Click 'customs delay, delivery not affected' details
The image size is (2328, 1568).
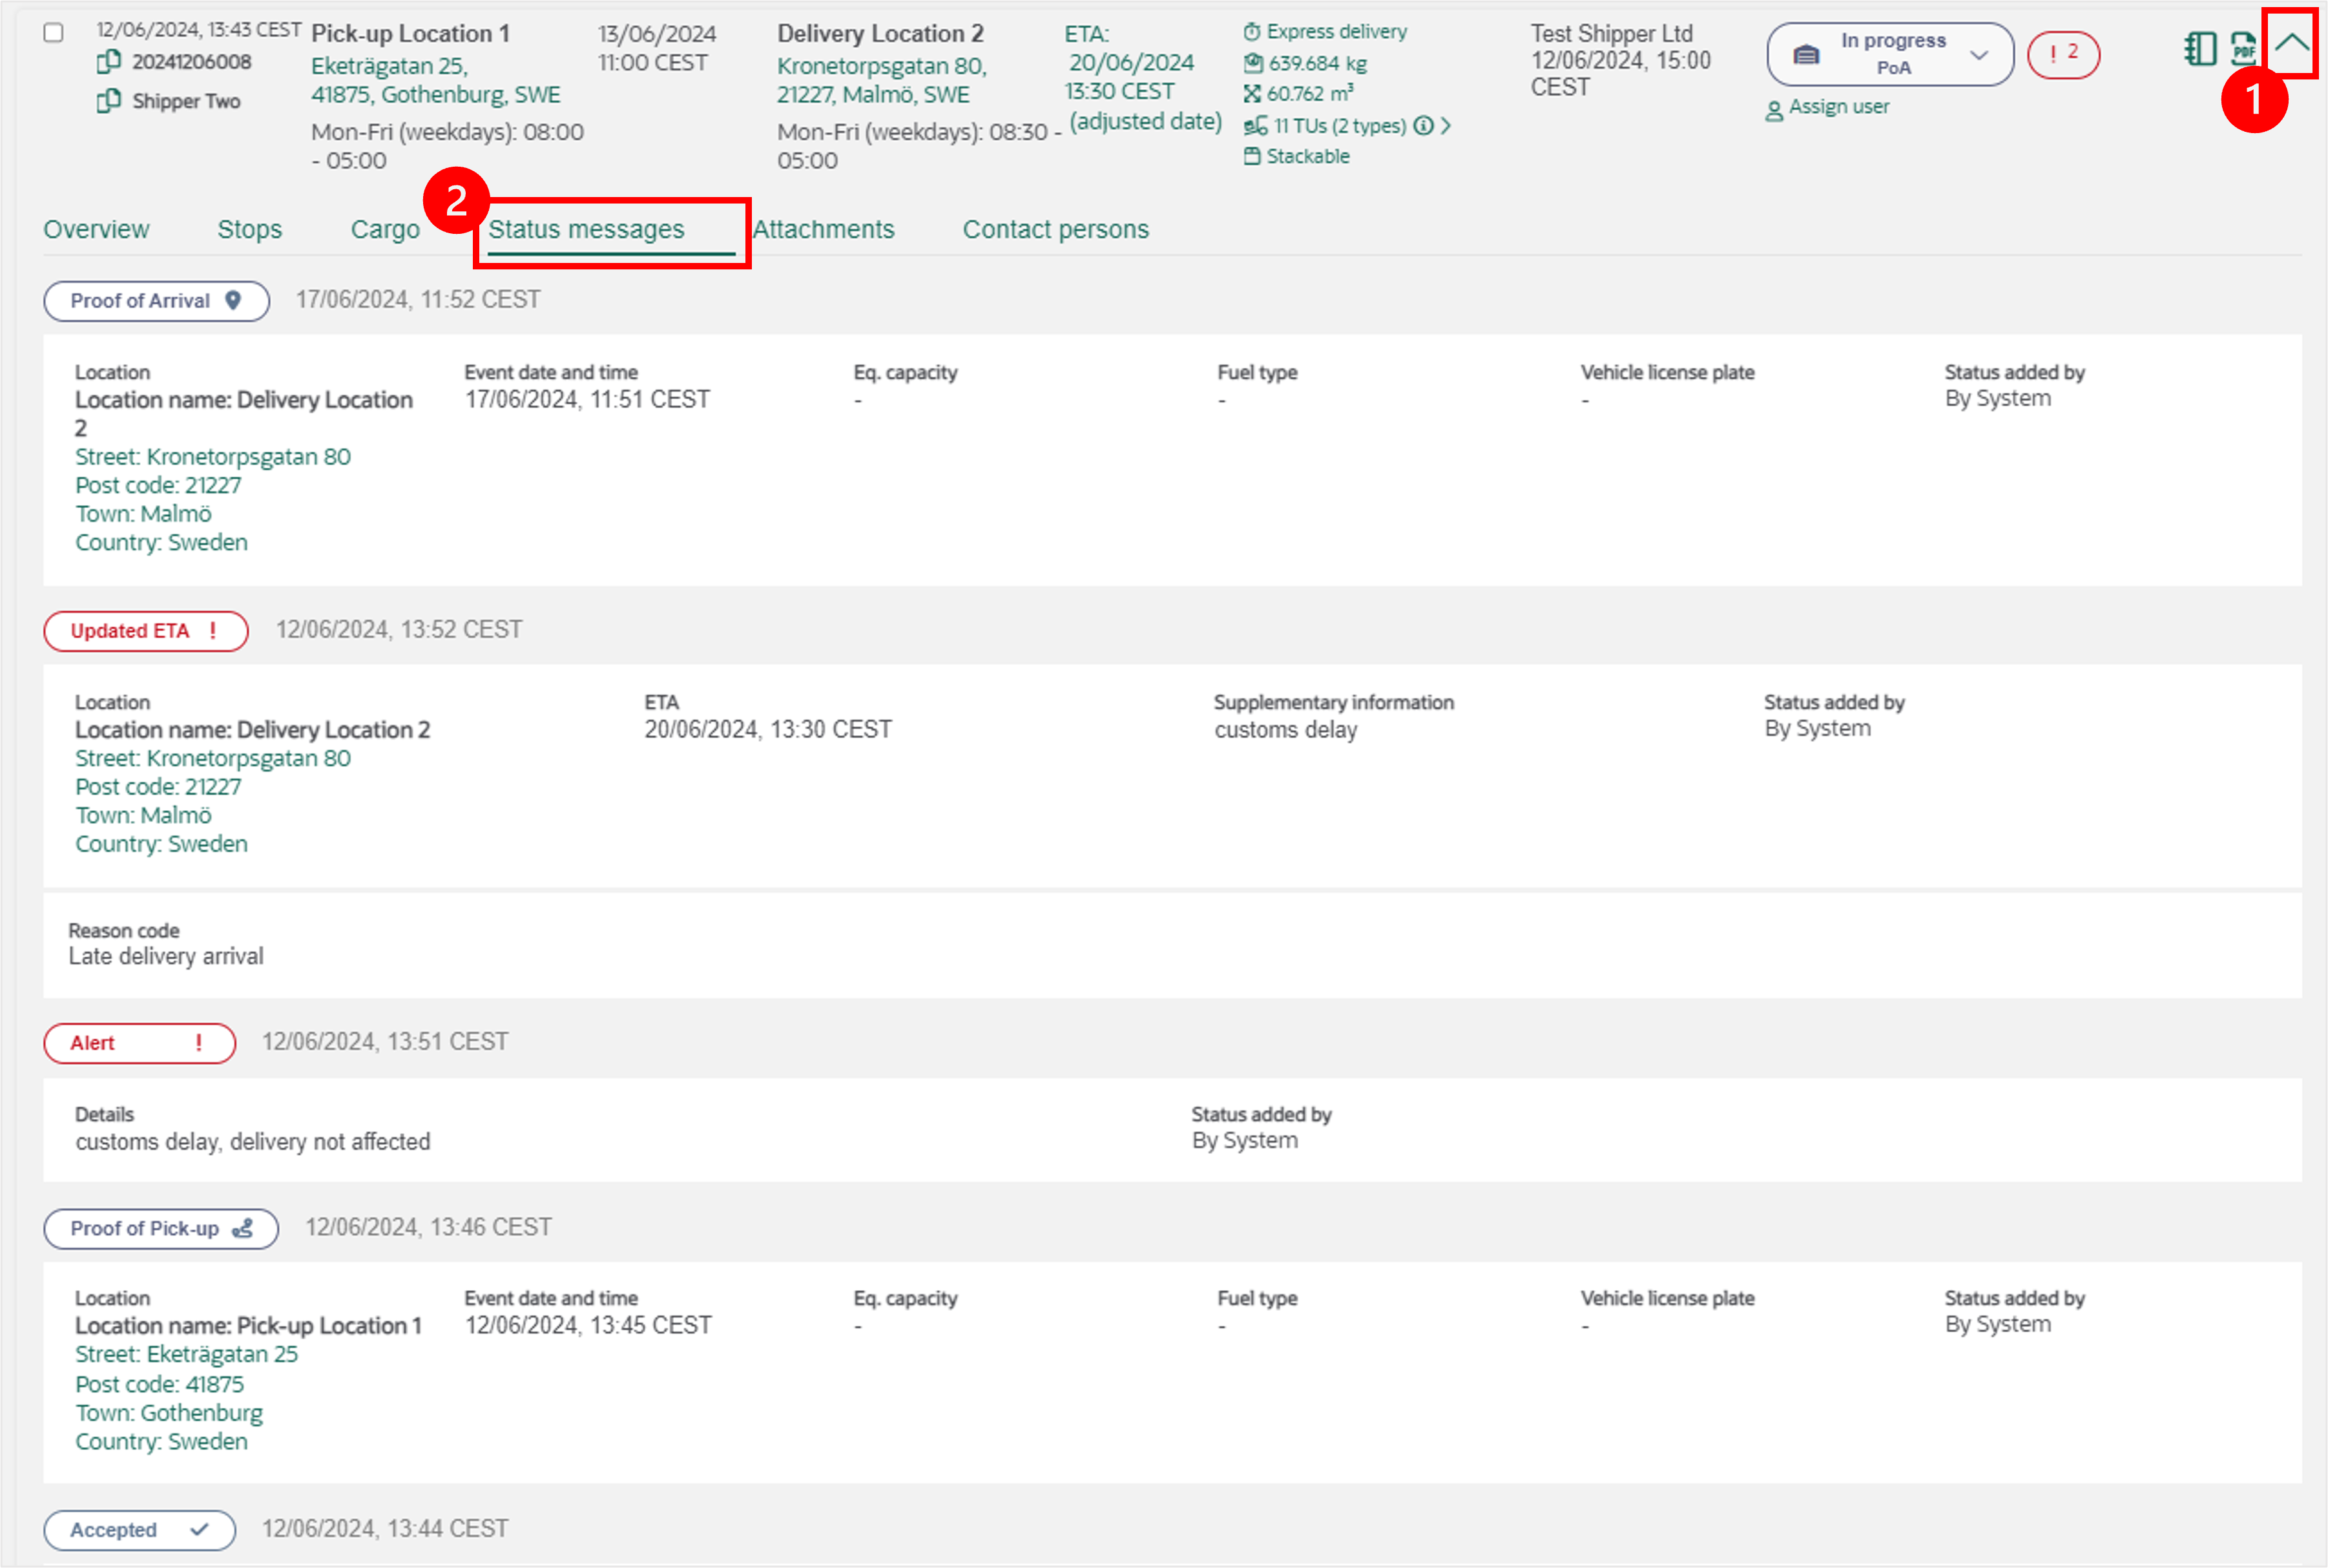253,1142
